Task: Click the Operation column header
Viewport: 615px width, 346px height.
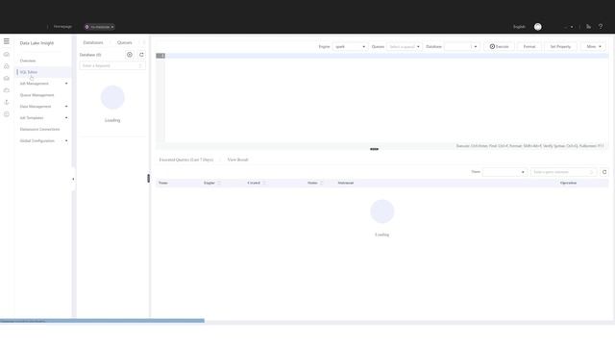Action: pyautogui.click(x=568, y=183)
